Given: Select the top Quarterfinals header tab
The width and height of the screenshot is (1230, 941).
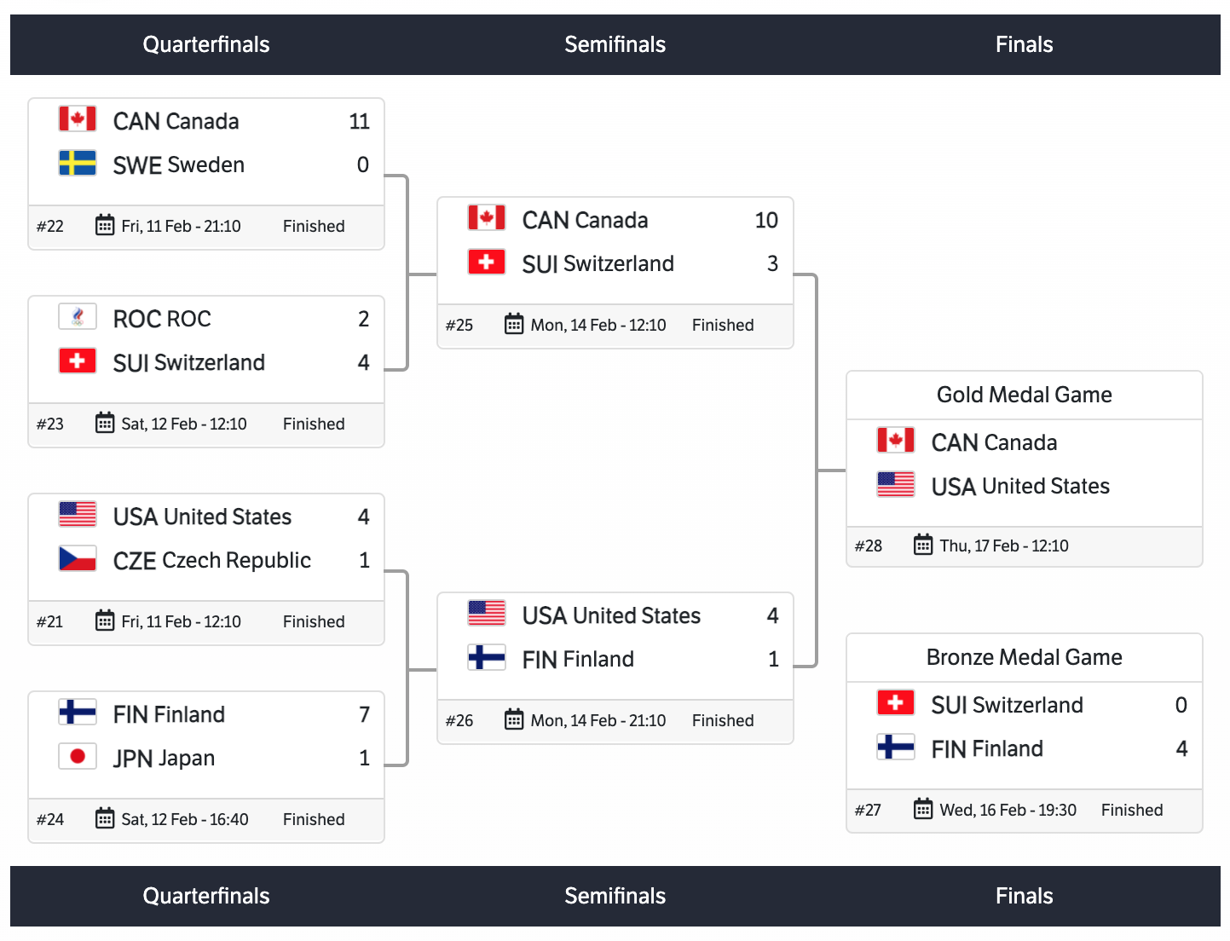Looking at the screenshot, I should [x=206, y=44].
